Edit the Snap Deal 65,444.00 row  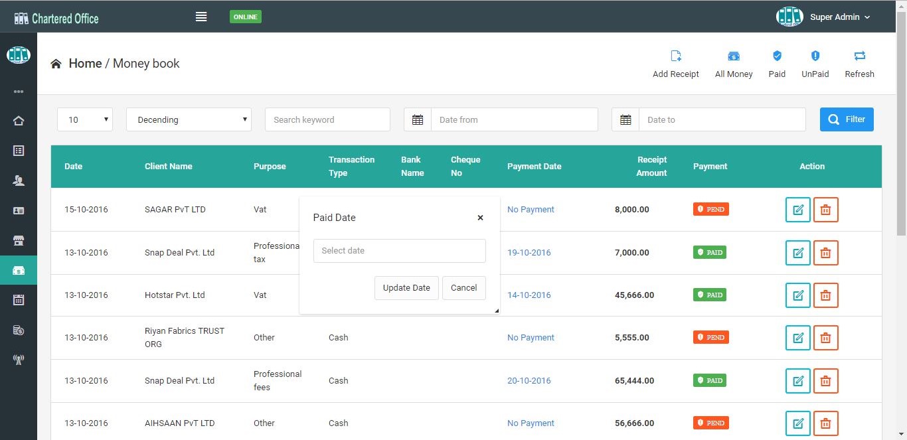[798, 381]
